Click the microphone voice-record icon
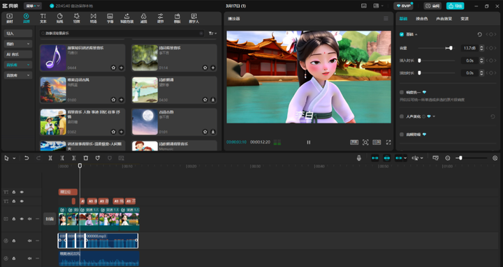The image size is (503, 267). (x=359, y=158)
